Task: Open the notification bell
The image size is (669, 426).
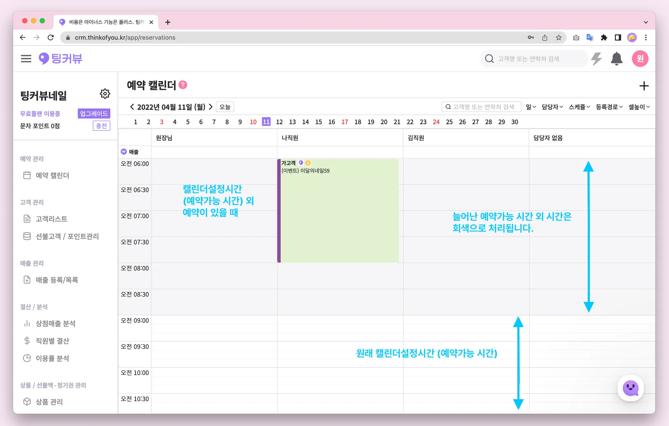Action: point(616,59)
